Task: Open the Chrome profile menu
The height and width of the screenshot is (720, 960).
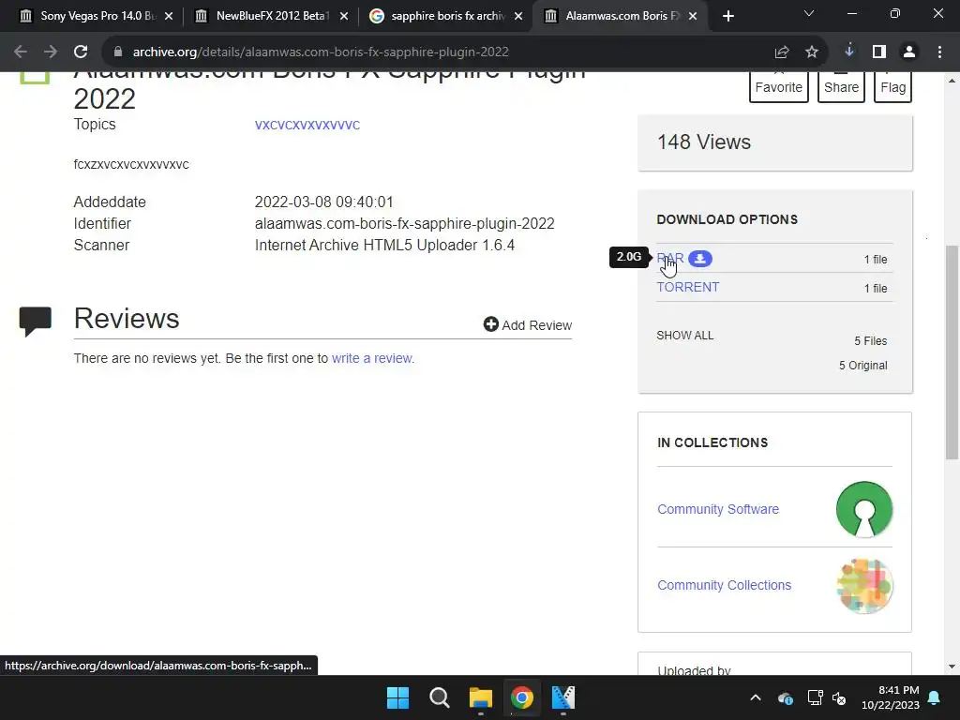Action: pos(909,52)
